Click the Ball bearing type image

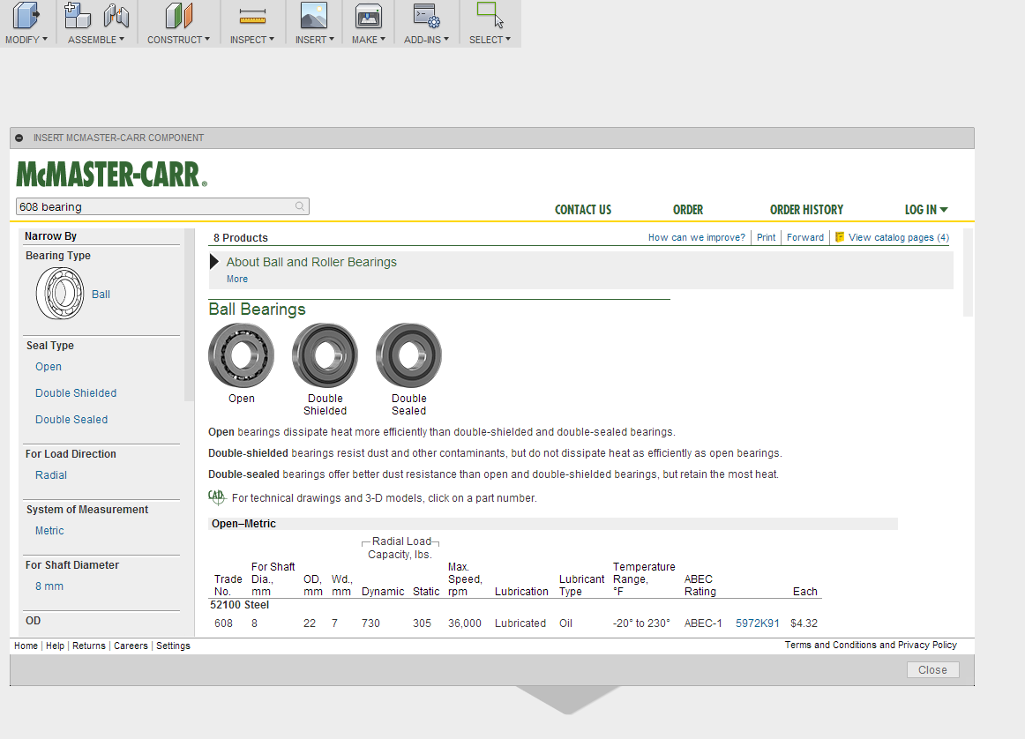click(x=59, y=294)
